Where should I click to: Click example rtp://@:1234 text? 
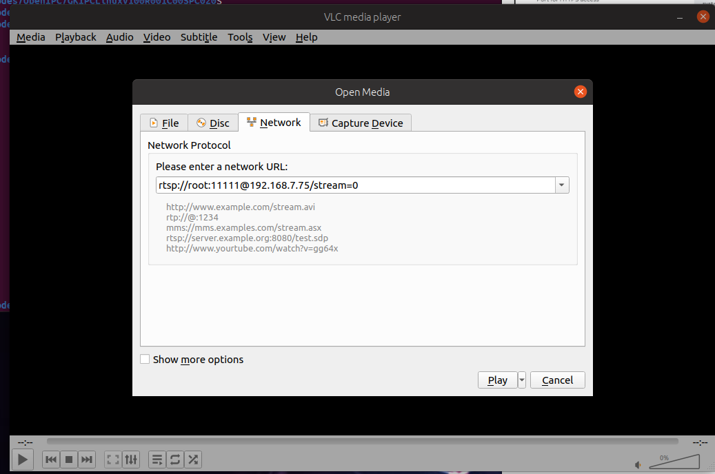(x=192, y=218)
